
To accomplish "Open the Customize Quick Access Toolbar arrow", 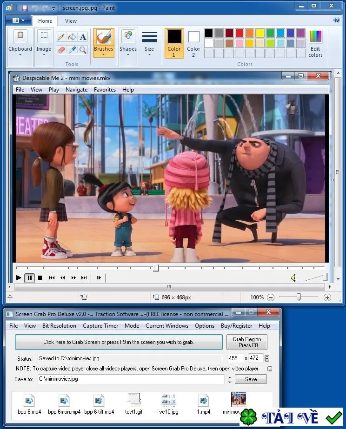I will 53,9.
